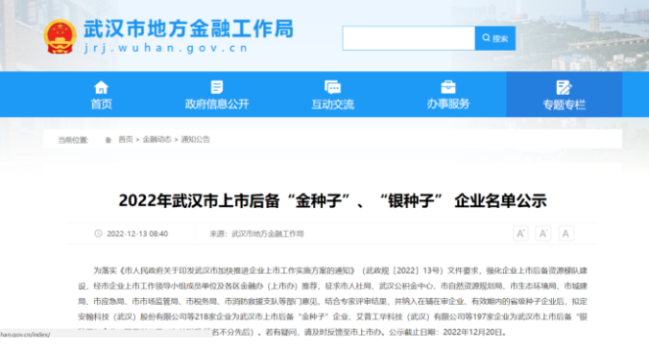Viewport: 649px width, 348px height.
Task: Click the 来源: 武汉市地方金融工作局 text
Action: click(256, 234)
